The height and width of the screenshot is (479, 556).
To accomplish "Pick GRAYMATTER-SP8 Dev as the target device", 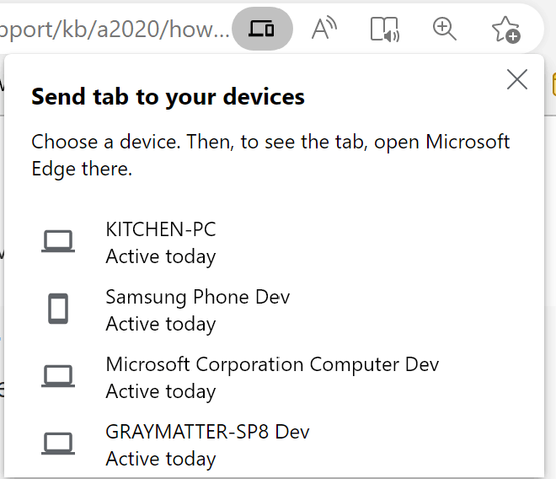I will (207, 432).
